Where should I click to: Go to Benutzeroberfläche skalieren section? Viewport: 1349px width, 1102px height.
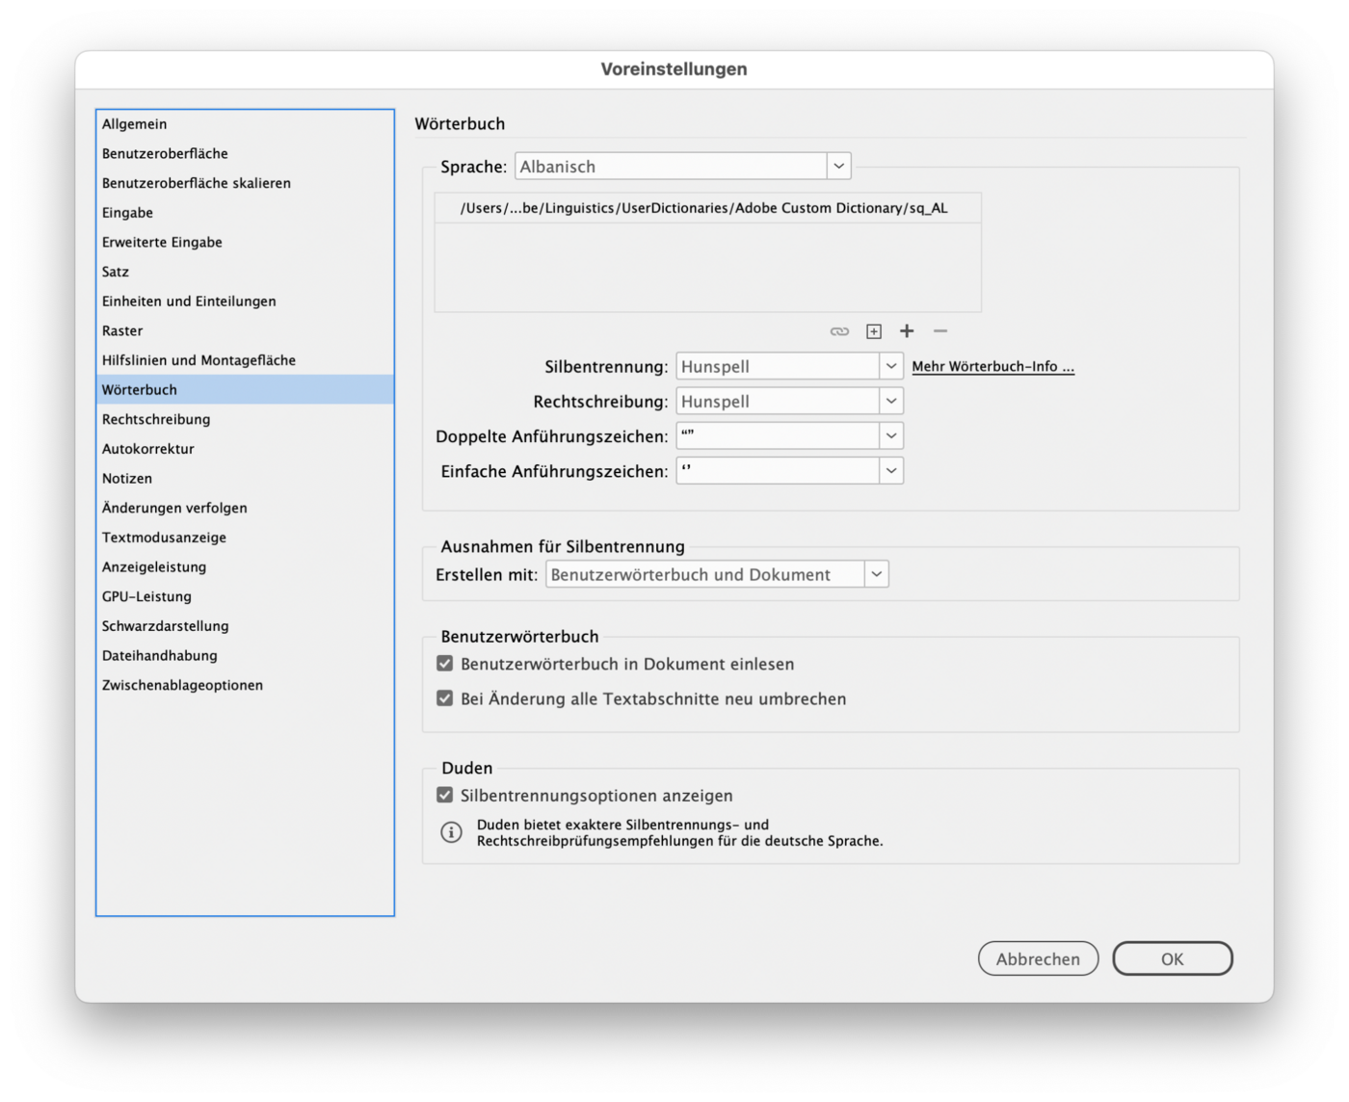point(245,183)
